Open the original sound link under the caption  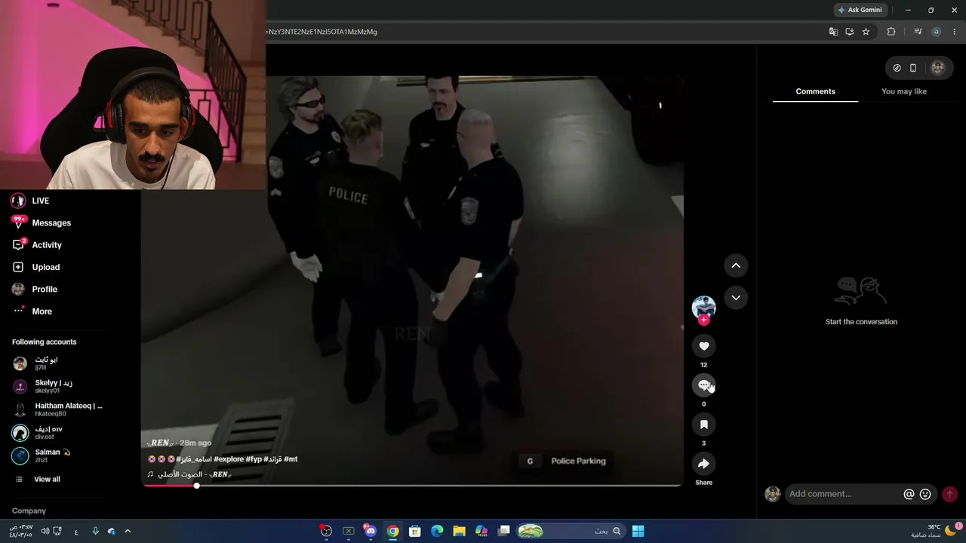coord(189,474)
